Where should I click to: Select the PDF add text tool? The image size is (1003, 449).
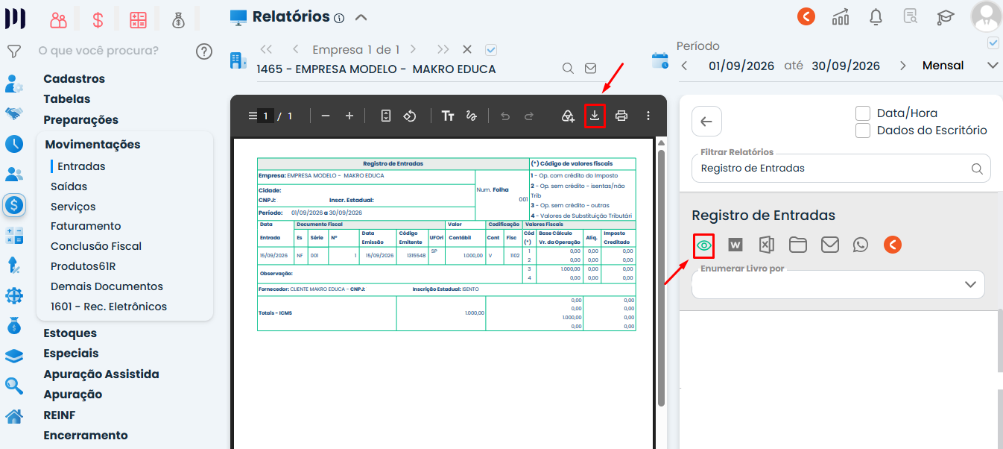tap(448, 116)
